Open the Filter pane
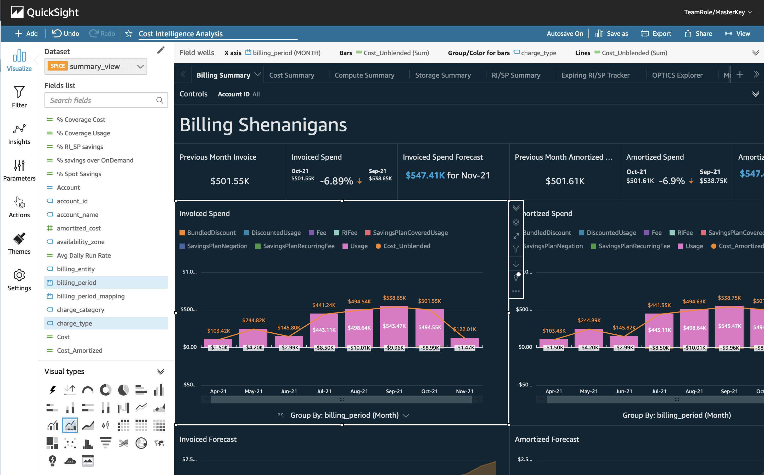Viewport: 764px width, 475px height. [x=19, y=97]
